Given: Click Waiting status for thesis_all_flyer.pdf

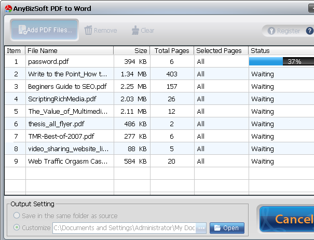Looking at the screenshot, I should [x=263, y=124].
